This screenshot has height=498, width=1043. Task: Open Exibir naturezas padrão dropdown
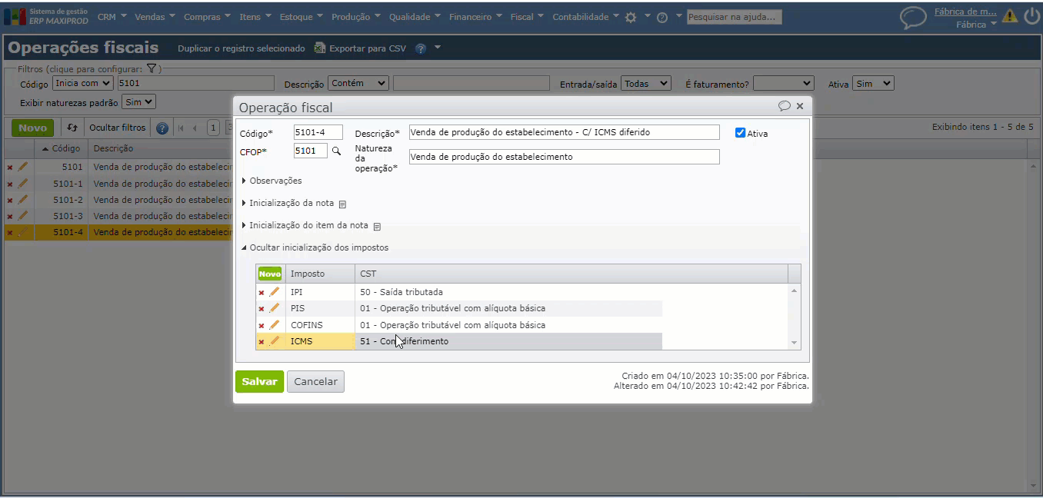tap(138, 101)
